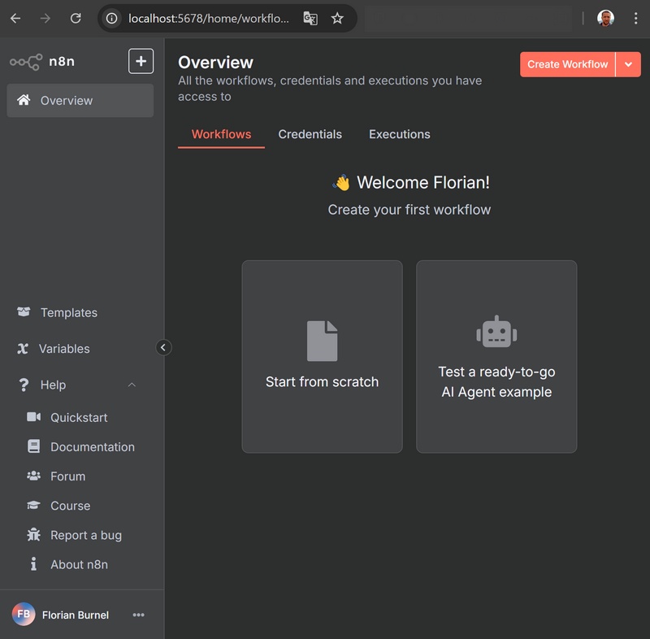Screen dimensions: 650x639
Task: Switch to the Credentials tab
Action: click(x=310, y=134)
